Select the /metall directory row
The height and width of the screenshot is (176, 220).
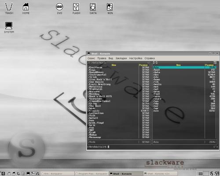(119, 118)
